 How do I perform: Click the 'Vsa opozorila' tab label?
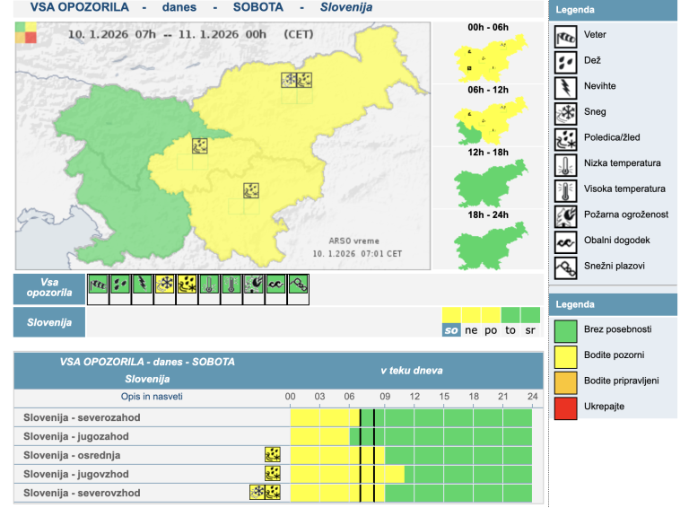tap(49, 288)
